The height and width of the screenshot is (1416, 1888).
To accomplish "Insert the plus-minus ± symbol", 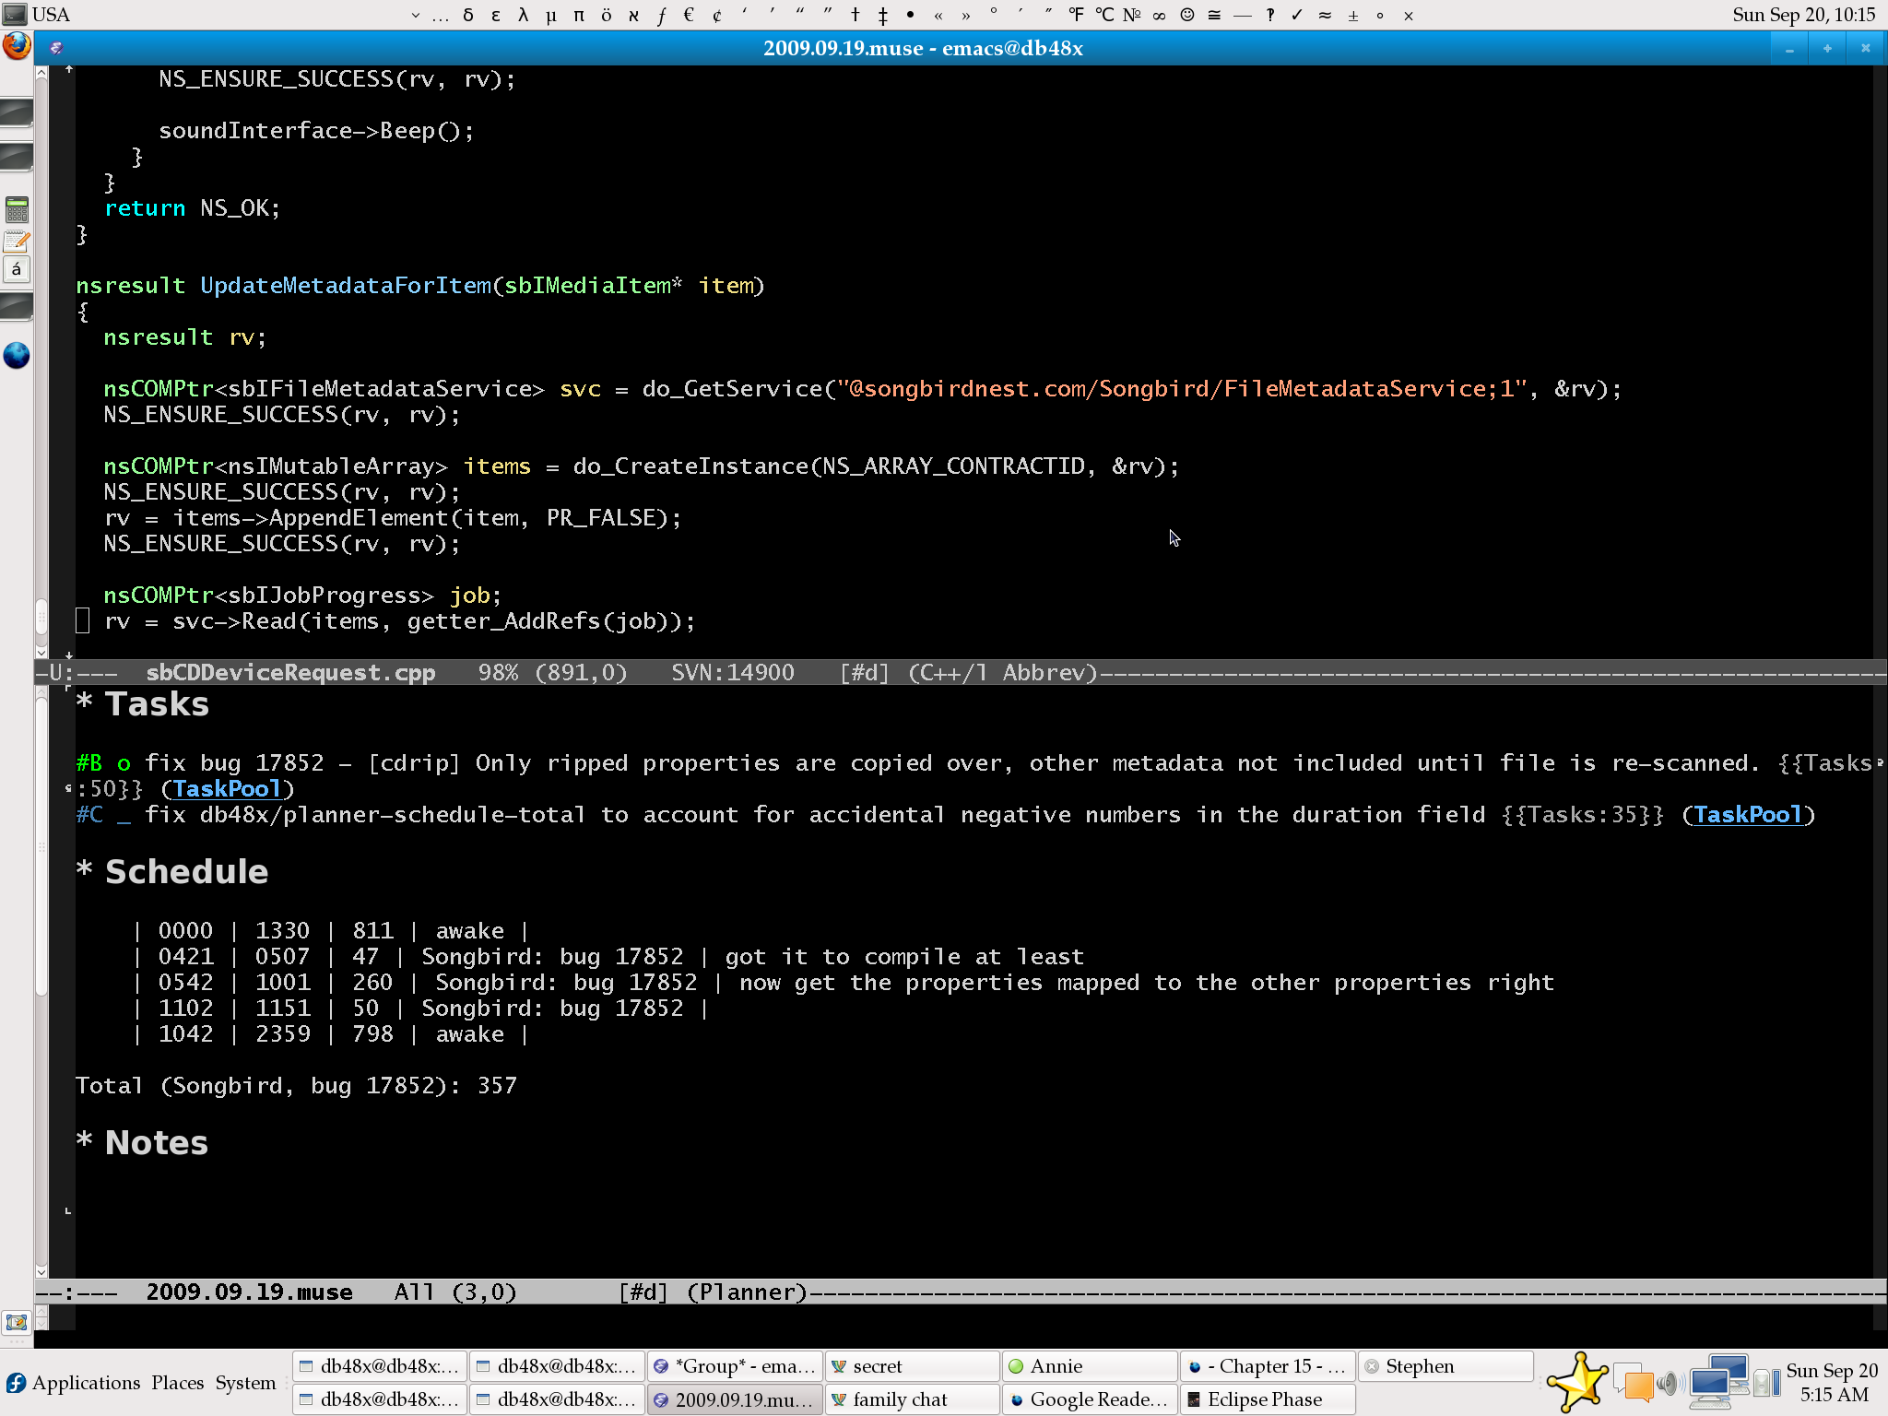I will 1353,15.
